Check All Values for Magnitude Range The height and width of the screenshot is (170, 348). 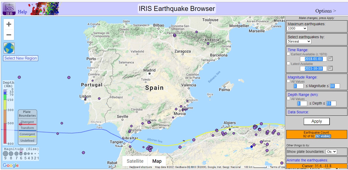pos(289,81)
